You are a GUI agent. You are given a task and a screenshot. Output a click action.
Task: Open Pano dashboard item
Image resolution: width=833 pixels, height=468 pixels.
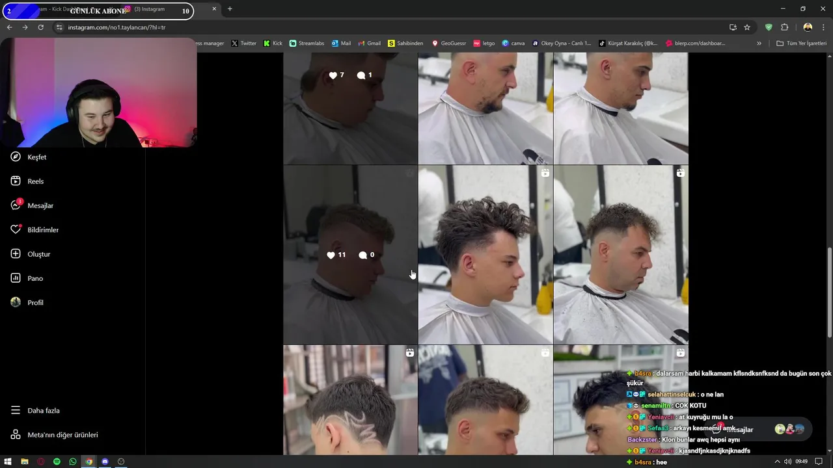click(x=27, y=278)
